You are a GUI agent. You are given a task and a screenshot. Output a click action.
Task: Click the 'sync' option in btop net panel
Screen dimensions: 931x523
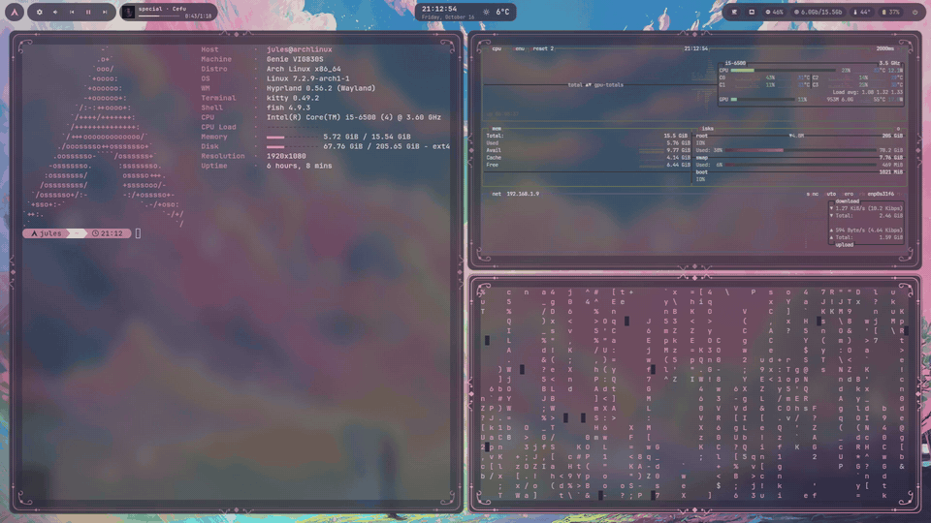pyautogui.click(x=813, y=194)
